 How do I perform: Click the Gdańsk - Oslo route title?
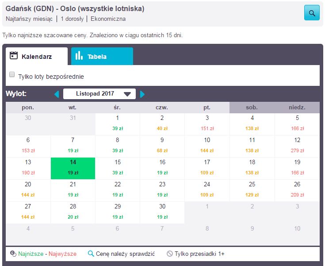pyautogui.click(x=75, y=9)
